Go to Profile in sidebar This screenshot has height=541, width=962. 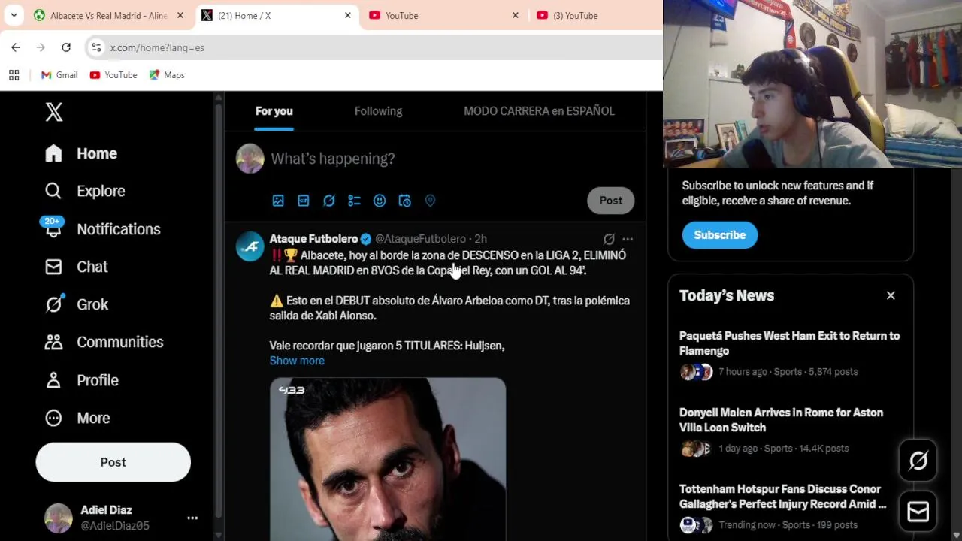[81, 380]
